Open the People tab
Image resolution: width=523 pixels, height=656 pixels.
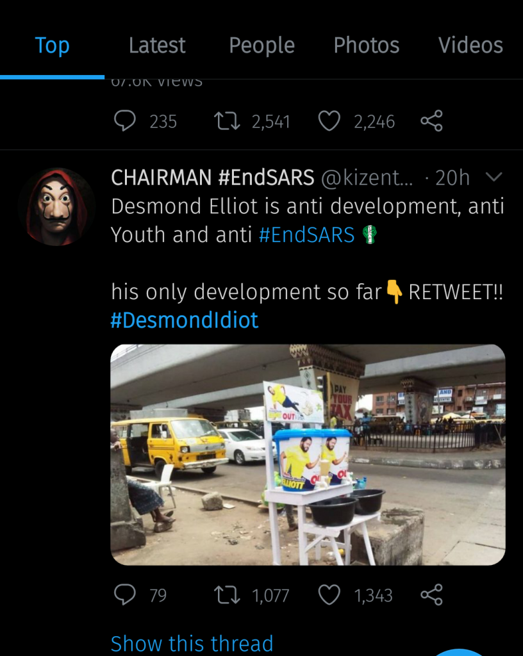[x=261, y=45]
